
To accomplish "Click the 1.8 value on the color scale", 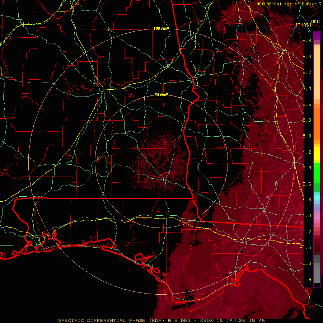I will 307,200.
